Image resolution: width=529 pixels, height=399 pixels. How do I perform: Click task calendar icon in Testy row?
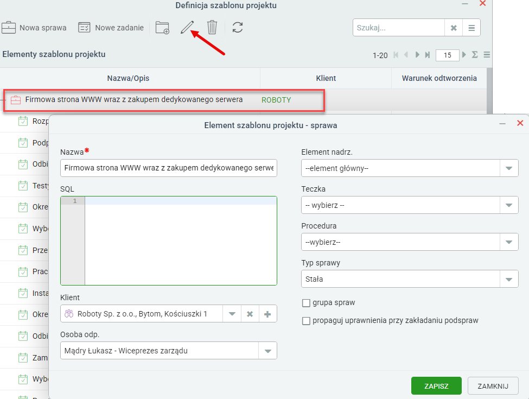point(23,186)
